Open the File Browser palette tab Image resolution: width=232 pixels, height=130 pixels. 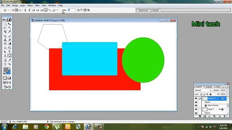(143, 10)
